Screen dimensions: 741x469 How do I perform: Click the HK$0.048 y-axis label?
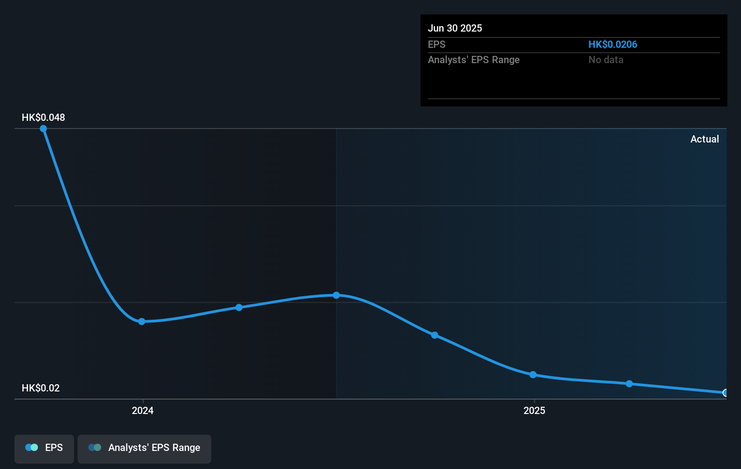43,117
